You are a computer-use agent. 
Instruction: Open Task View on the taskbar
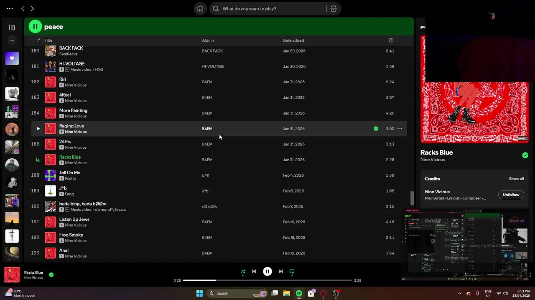coord(275,293)
